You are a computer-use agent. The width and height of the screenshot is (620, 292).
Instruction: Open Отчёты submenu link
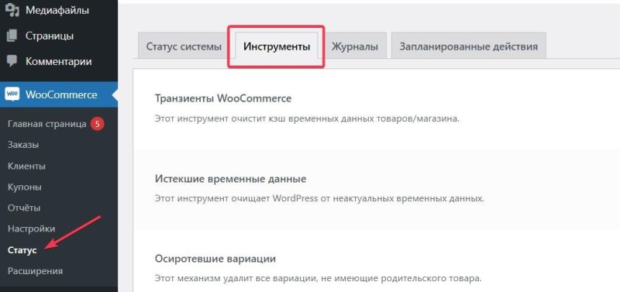tap(24, 208)
